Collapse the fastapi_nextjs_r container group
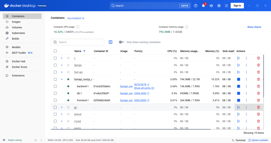The image size is (271, 143). 62,79
